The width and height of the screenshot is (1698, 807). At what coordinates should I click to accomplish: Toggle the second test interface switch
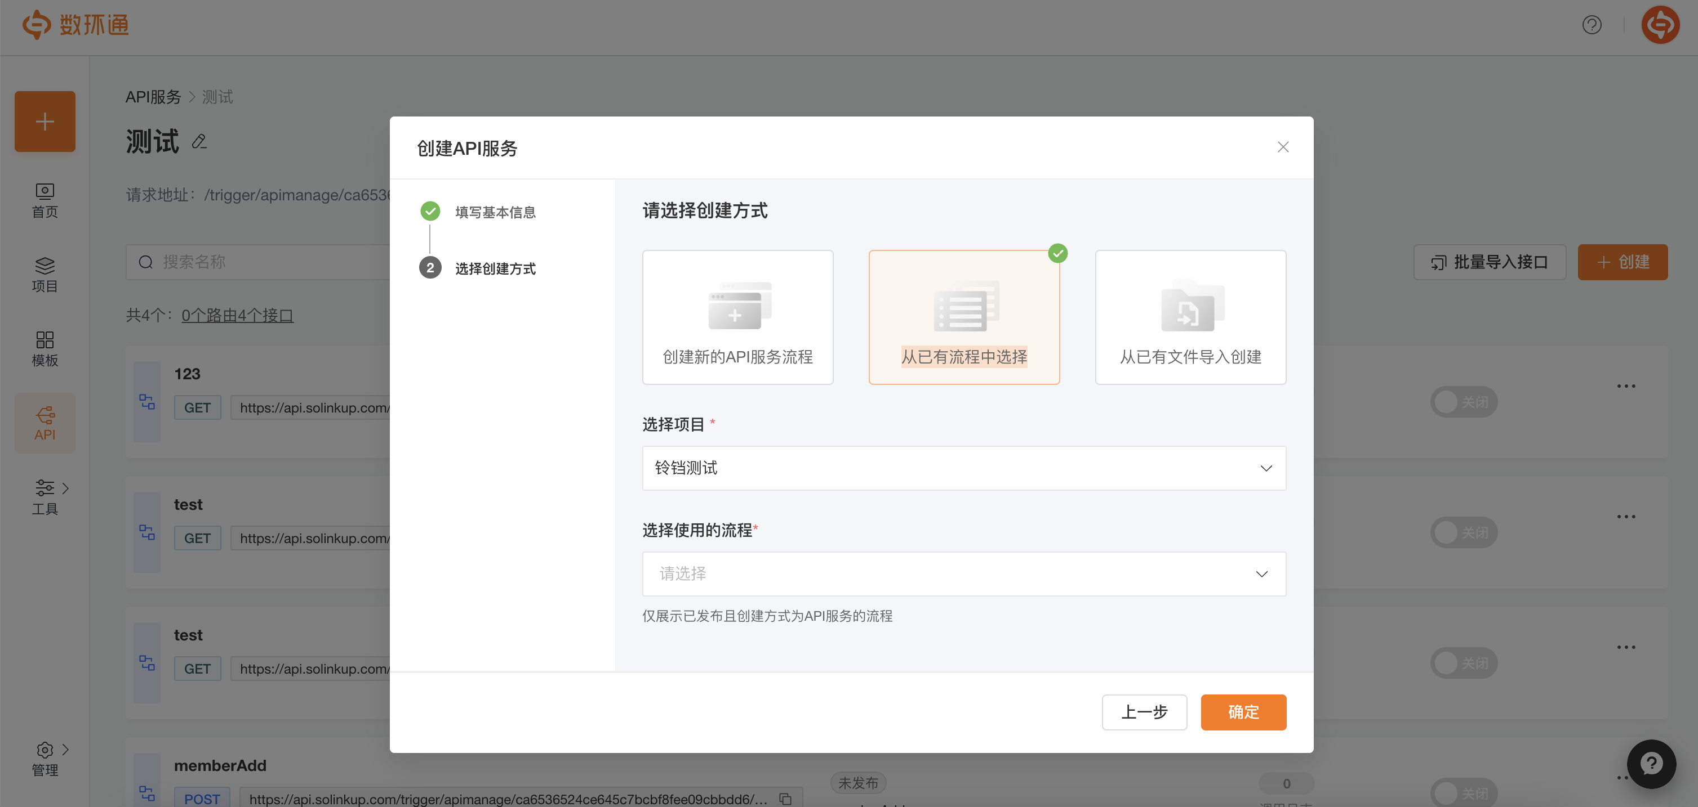[1463, 662]
